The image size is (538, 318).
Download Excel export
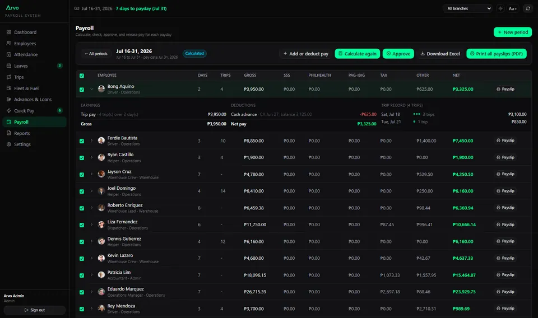pos(440,54)
